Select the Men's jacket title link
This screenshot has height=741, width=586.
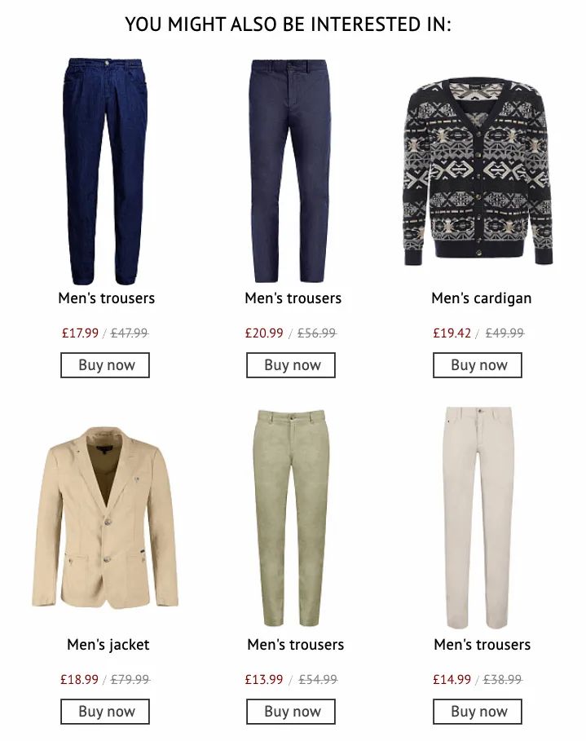108,645
